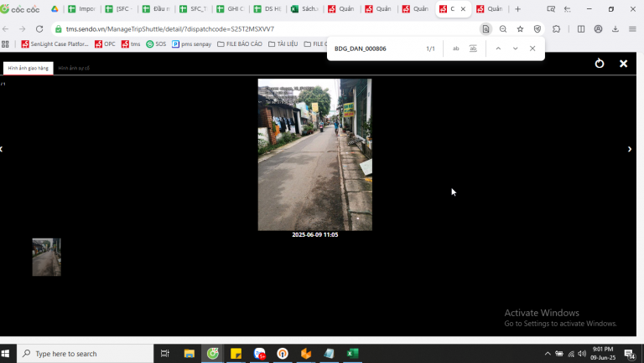This screenshot has height=363, width=644.
Task: Open Task View in the taskbar
Action: pos(165,354)
